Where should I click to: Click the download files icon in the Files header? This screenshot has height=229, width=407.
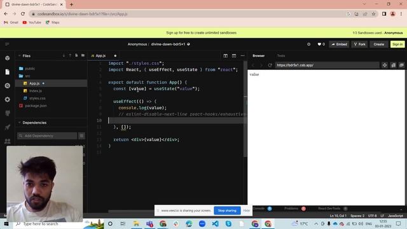(64, 55)
